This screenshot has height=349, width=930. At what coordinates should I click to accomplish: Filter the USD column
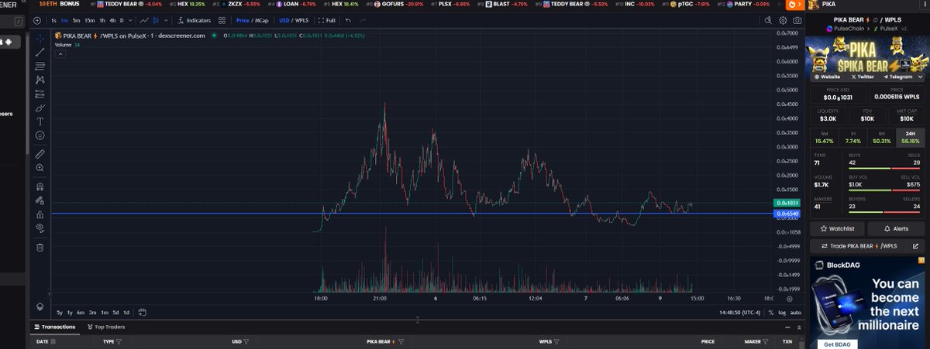point(246,341)
